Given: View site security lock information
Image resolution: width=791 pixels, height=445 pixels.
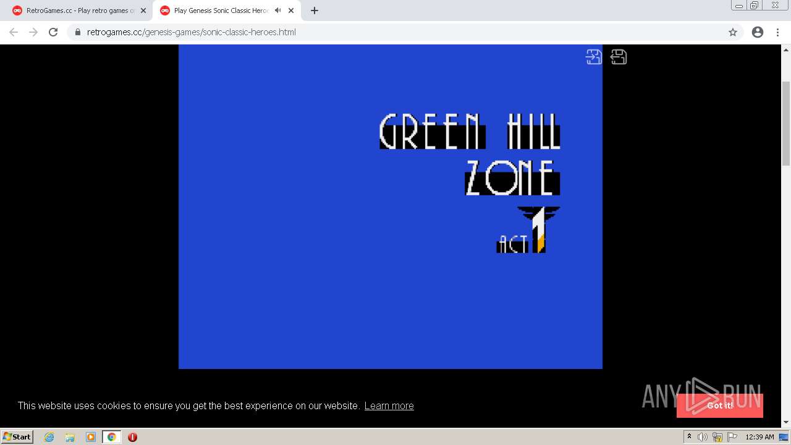Looking at the screenshot, I should pyautogui.click(x=78, y=32).
